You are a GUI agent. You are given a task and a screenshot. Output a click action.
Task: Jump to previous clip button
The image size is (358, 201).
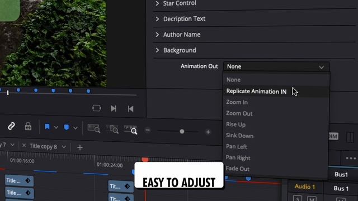tap(130, 109)
